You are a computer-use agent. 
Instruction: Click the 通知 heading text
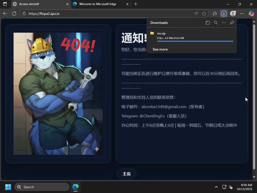pos(134,38)
